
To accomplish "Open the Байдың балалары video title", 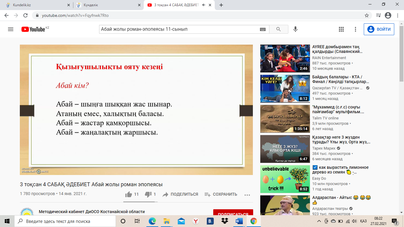I will (x=341, y=79).
